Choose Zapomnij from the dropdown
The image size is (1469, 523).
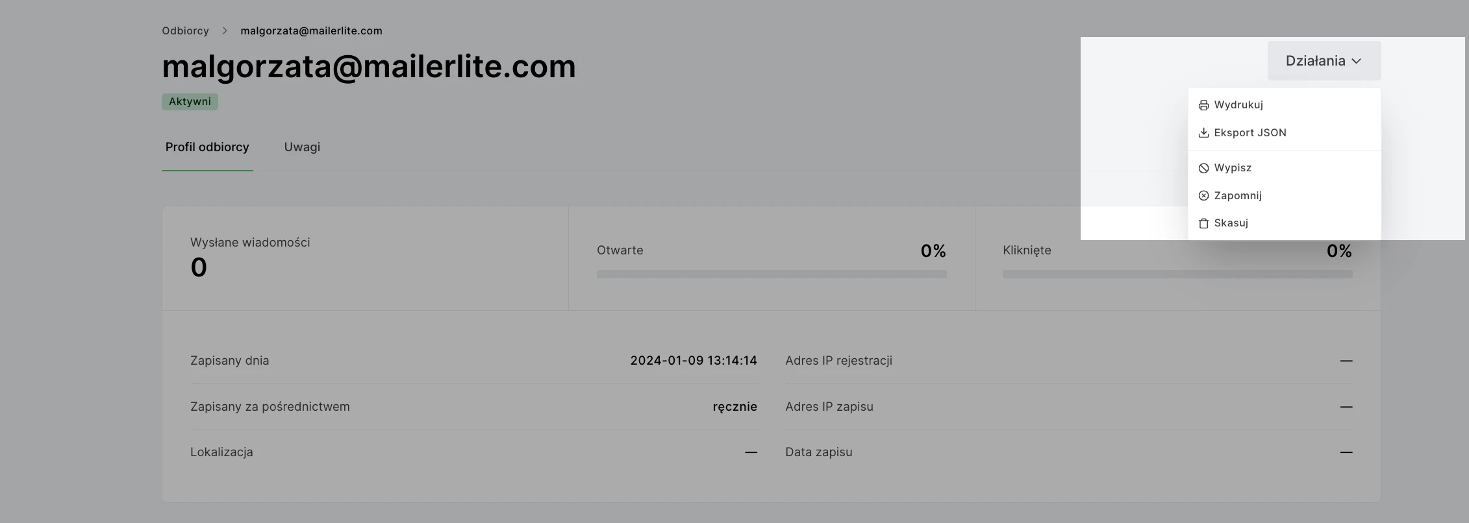(1237, 196)
